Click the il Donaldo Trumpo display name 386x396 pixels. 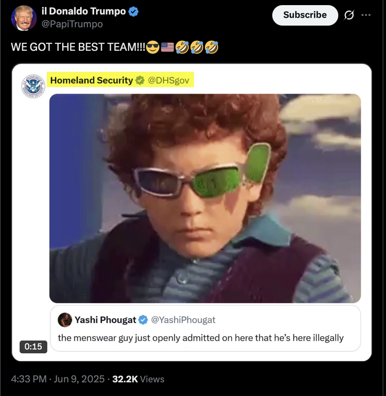coord(84,12)
